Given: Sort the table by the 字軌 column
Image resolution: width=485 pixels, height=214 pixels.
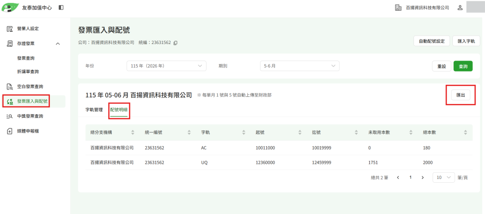Looking at the screenshot, I should point(245,133).
